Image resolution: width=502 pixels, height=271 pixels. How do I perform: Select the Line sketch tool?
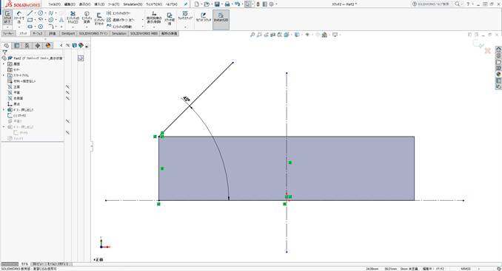[x=30, y=13]
